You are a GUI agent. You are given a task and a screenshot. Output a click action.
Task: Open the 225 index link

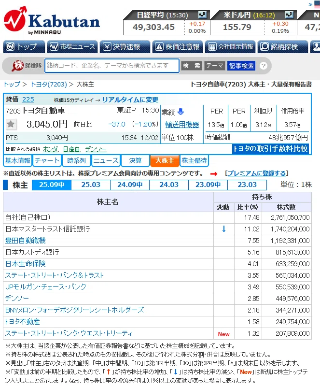(x=28, y=100)
